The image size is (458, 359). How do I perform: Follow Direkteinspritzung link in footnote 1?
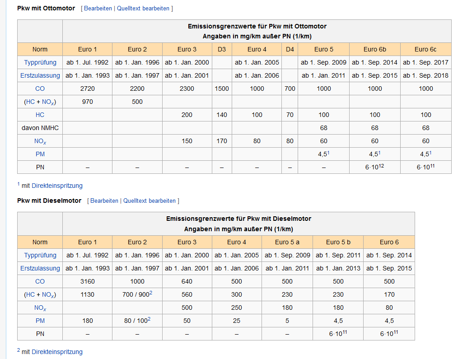(x=57, y=186)
